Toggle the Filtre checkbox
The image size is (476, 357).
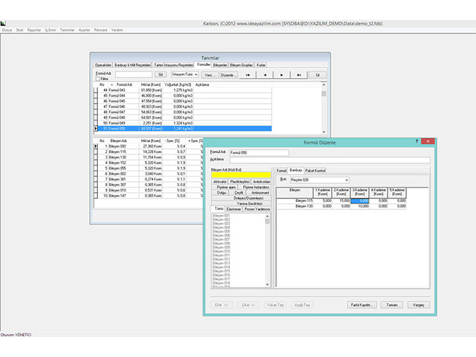[97, 78]
